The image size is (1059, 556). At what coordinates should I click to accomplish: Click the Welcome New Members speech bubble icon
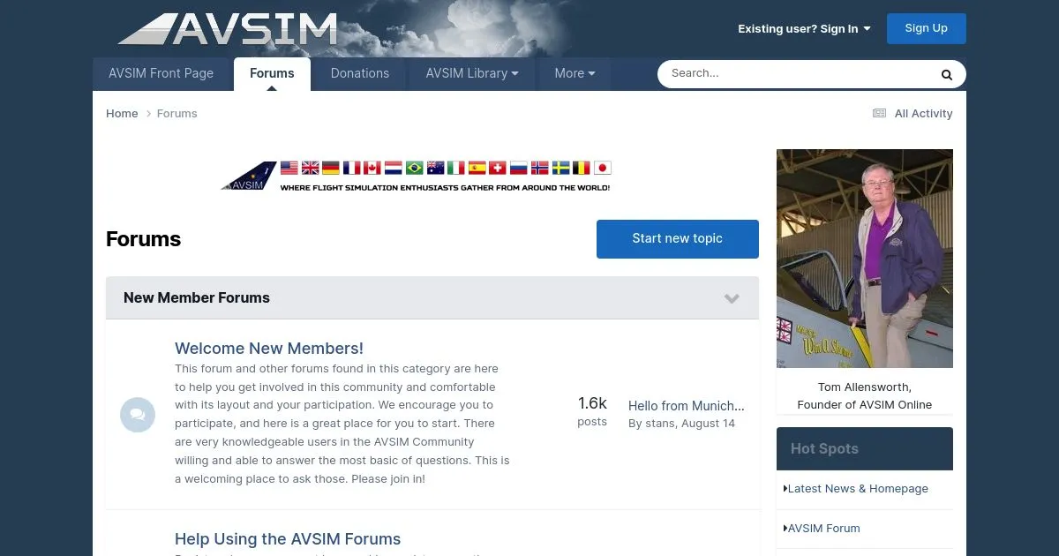(x=138, y=415)
